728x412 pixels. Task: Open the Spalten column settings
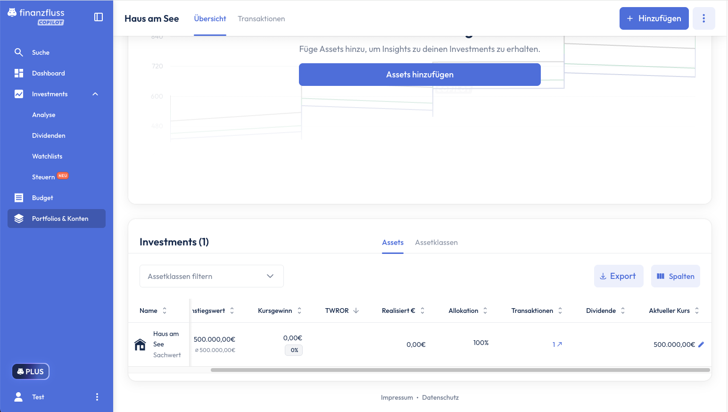pyautogui.click(x=675, y=276)
